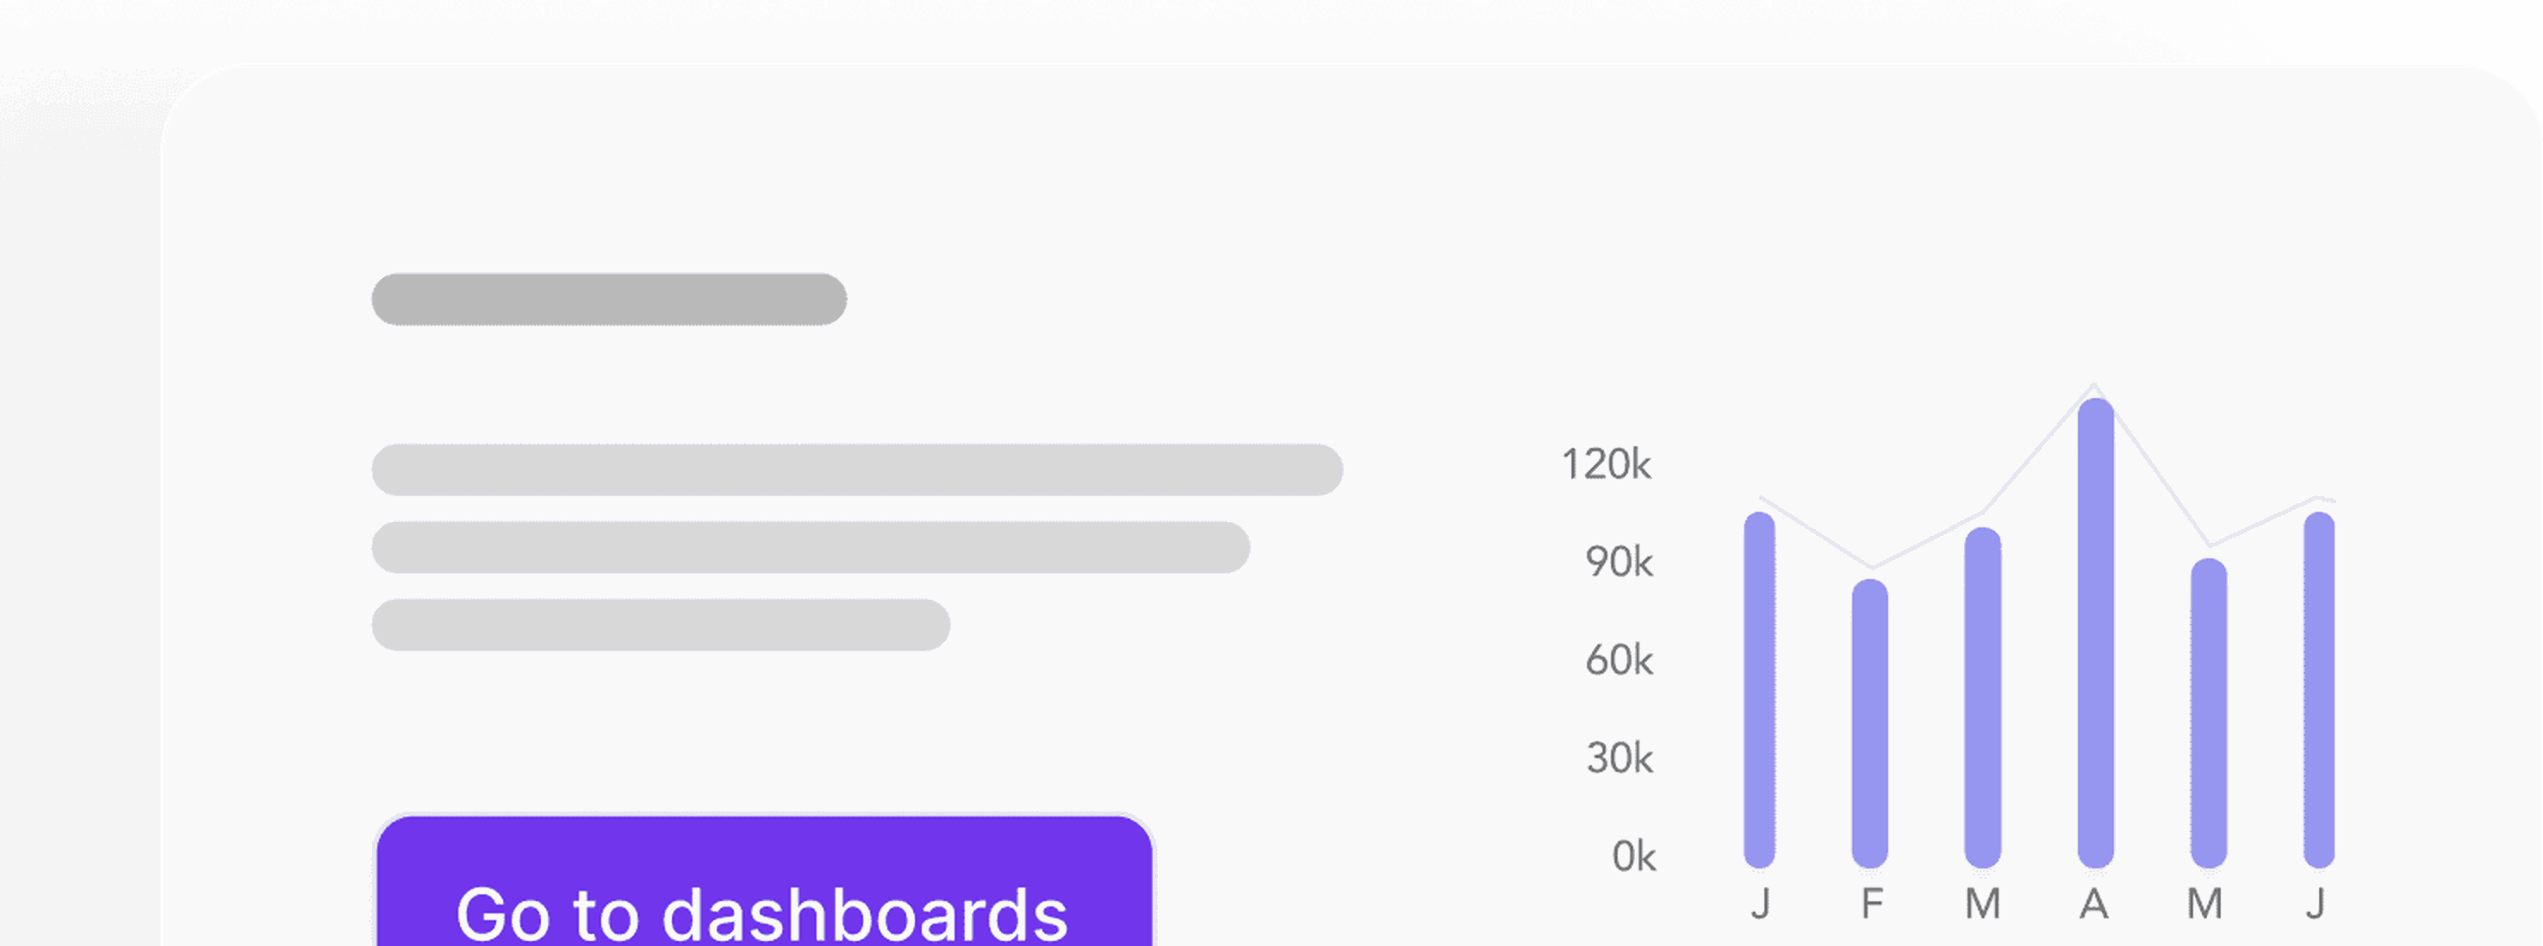Select the January bar in the chart
The image size is (2543, 946).
(x=1759, y=689)
